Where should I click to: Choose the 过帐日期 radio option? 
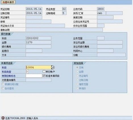(x=77, y=80)
